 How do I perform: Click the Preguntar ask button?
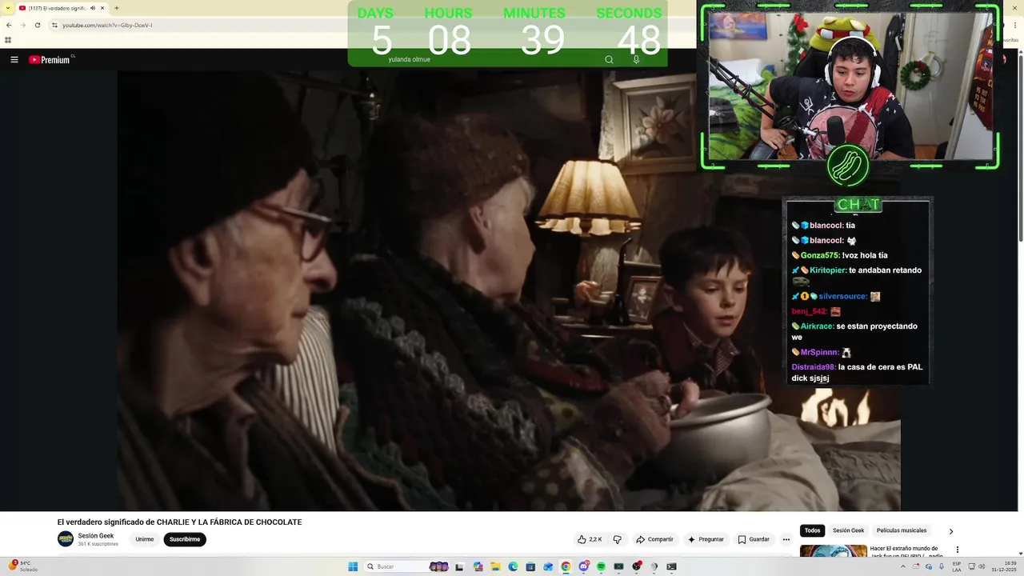[x=705, y=539]
